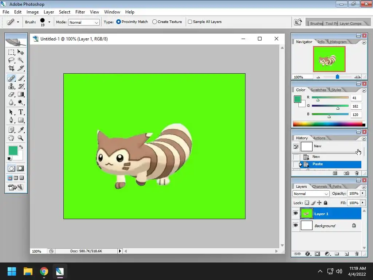Viewport: 373px width, 280px height.
Task: Delete layer using Layers panel trash
Action: [x=357, y=254]
